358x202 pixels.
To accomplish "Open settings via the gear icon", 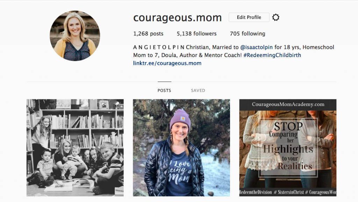I will (276, 18).
